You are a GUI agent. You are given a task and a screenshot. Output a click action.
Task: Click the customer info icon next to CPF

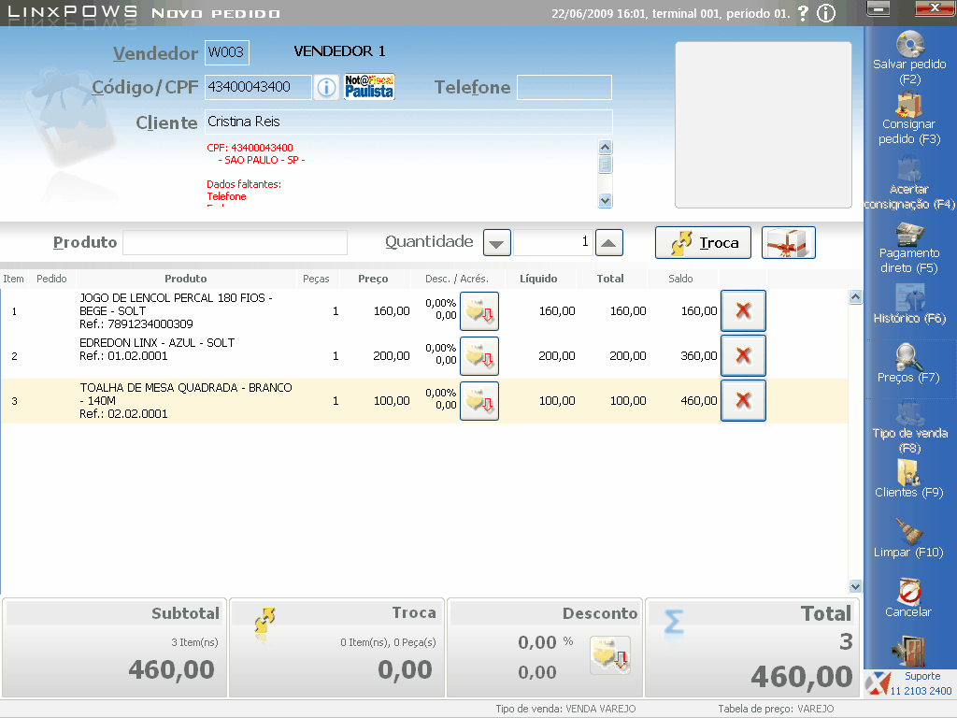click(x=326, y=87)
